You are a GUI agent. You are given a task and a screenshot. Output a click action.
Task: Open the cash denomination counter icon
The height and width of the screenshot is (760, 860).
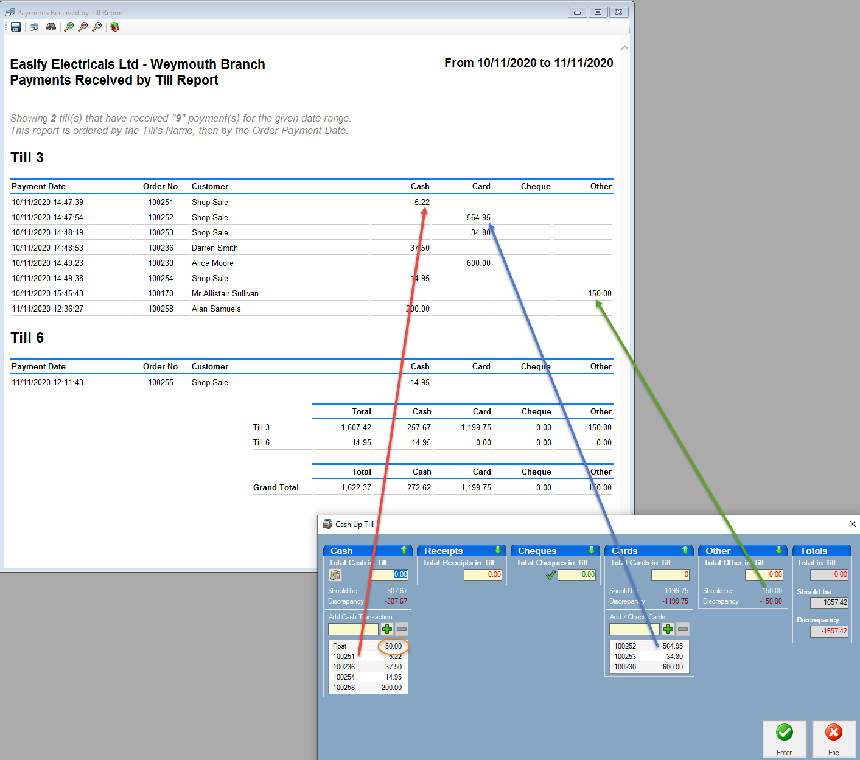pos(335,575)
